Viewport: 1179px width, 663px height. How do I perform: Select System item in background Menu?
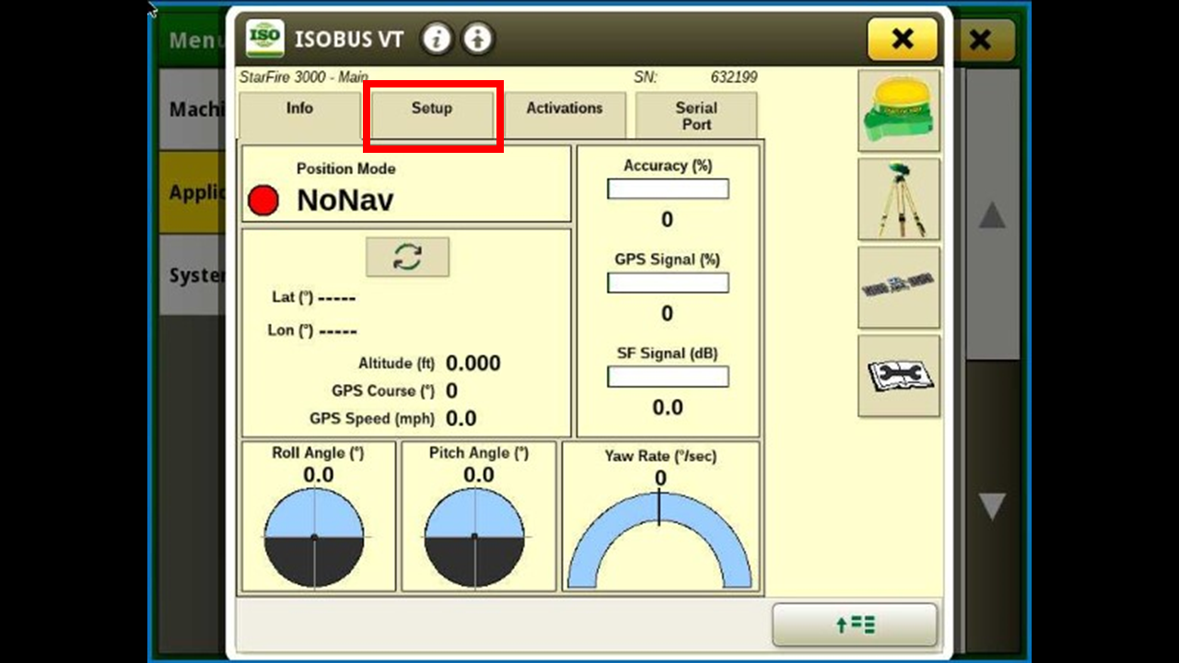193,275
